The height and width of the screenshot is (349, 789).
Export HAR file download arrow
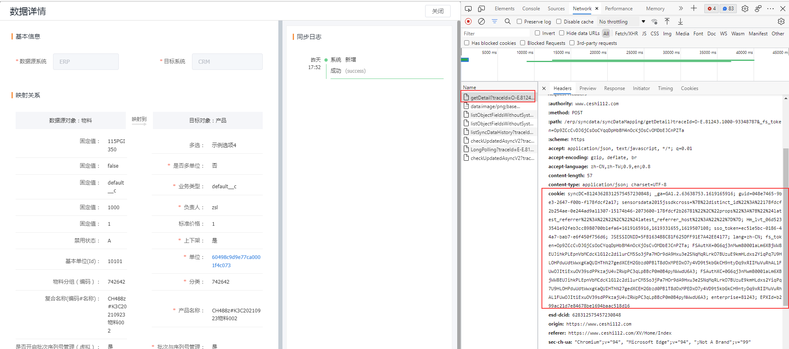pos(680,21)
